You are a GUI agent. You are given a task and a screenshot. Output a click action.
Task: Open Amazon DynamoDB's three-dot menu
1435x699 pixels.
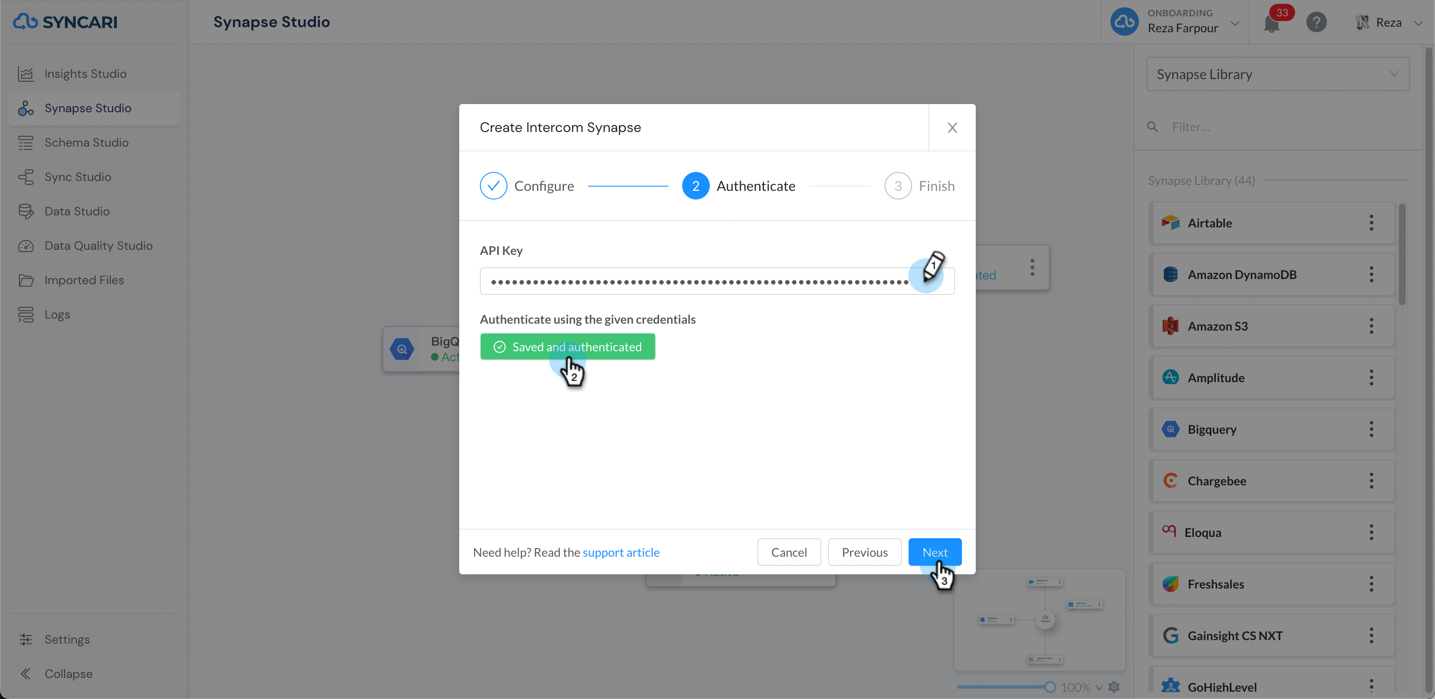point(1371,275)
